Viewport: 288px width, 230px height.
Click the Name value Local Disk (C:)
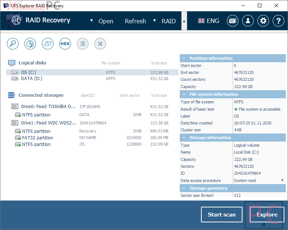246,152
